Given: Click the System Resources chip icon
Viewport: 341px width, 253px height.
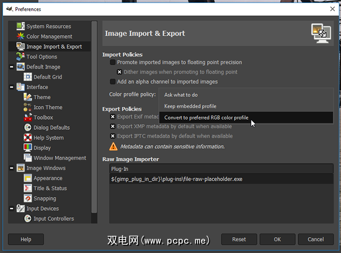Looking at the screenshot, I should (x=21, y=26).
